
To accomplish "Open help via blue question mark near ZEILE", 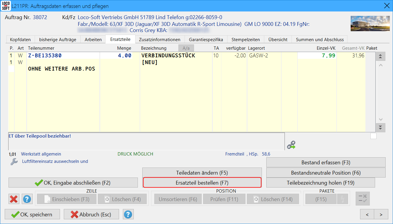I will pos(27,199).
